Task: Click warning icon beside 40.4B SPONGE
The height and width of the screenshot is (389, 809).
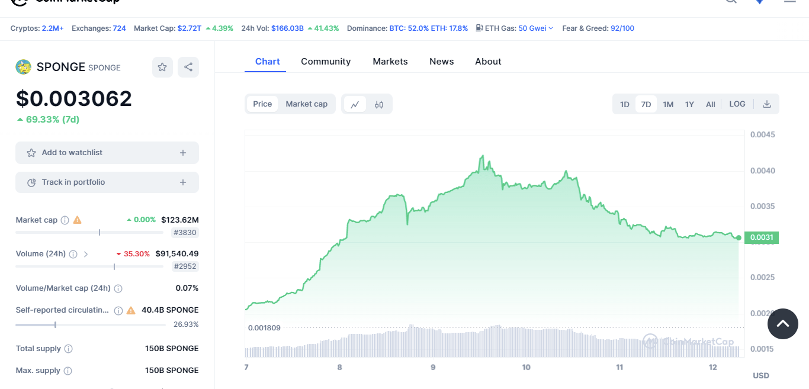Action: pyautogui.click(x=131, y=310)
